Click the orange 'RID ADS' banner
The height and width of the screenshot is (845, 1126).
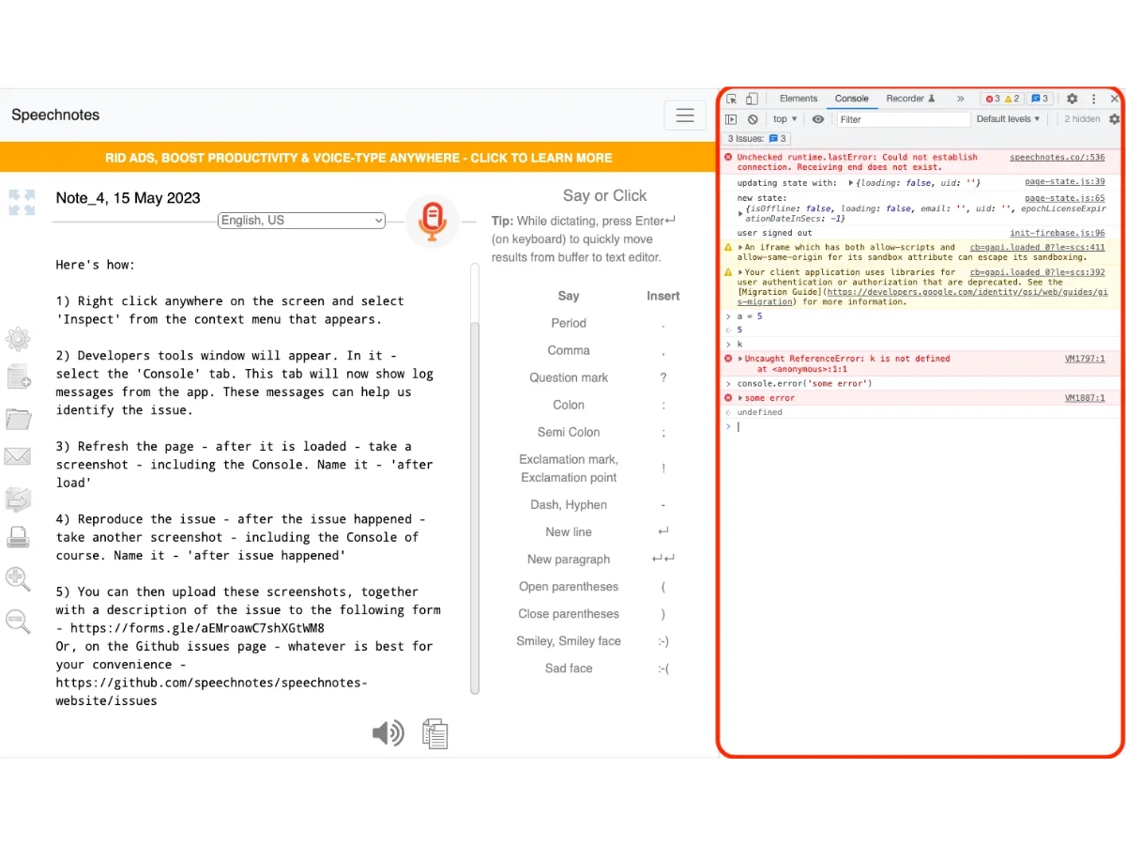358,158
